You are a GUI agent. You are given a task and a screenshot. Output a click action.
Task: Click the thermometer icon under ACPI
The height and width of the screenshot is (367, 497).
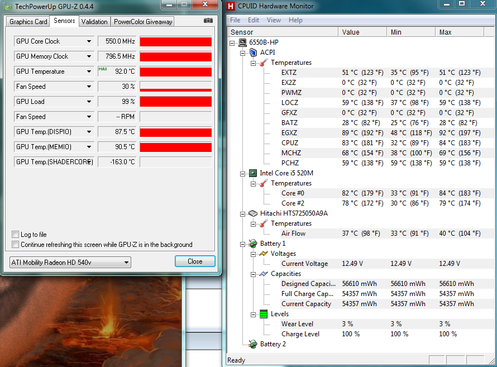pos(264,63)
